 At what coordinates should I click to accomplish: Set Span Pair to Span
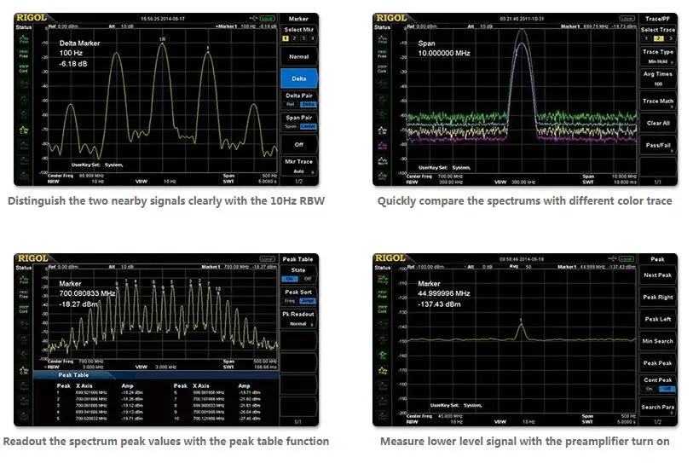tap(291, 126)
